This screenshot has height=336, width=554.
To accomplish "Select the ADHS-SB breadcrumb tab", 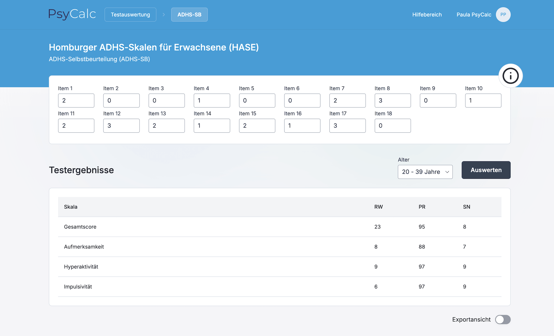I will 189,15.
